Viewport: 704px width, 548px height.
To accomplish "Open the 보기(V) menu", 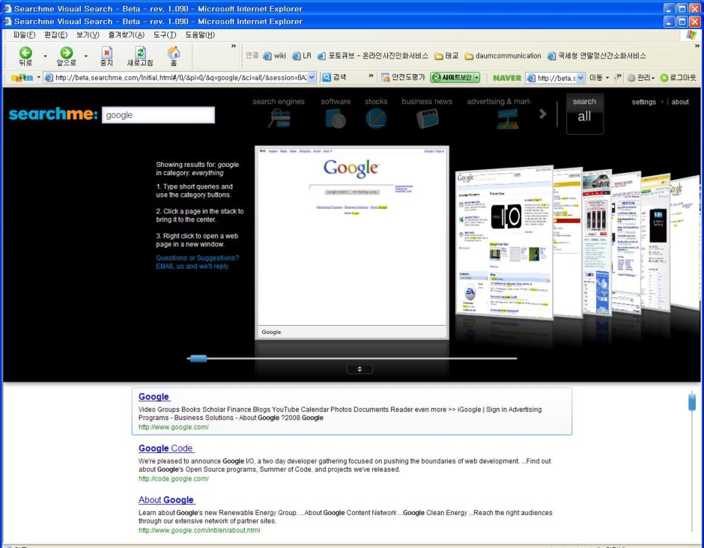I will pyautogui.click(x=88, y=34).
